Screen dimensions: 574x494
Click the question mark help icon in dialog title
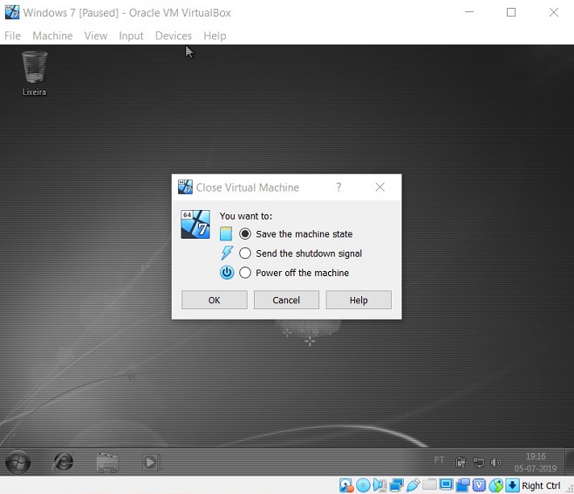point(338,187)
